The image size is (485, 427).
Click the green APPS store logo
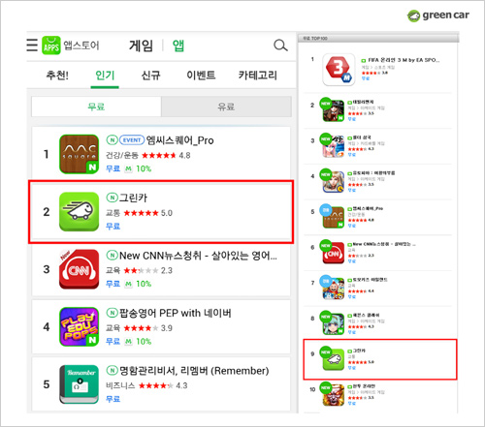click(51, 46)
